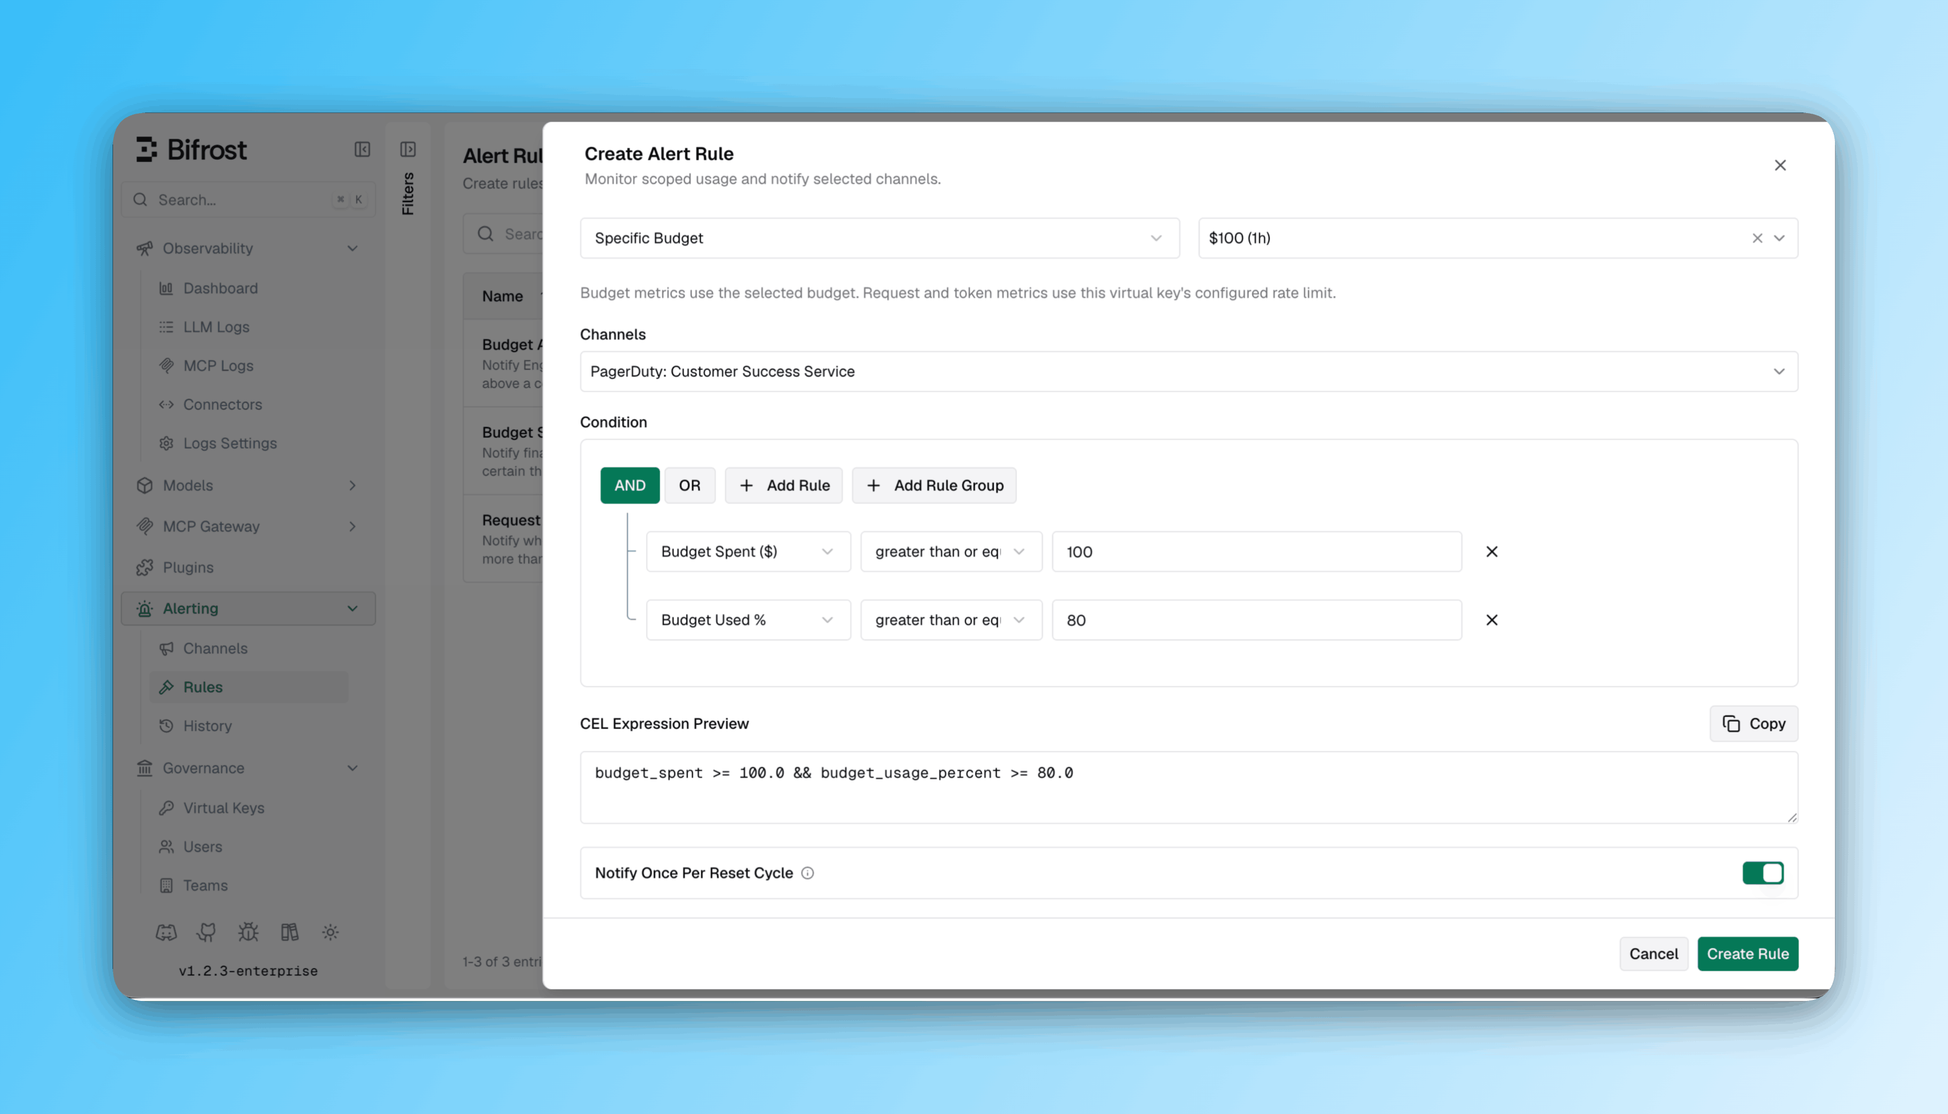This screenshot has width=1948, height=1114.
Task: Open the documentation book icon
Action: coord(289,932)
